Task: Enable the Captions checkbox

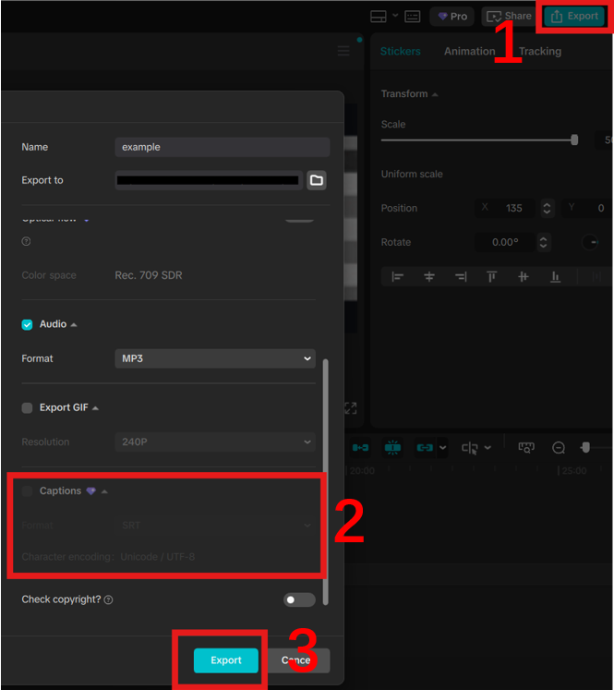Action: coord(27,491)
